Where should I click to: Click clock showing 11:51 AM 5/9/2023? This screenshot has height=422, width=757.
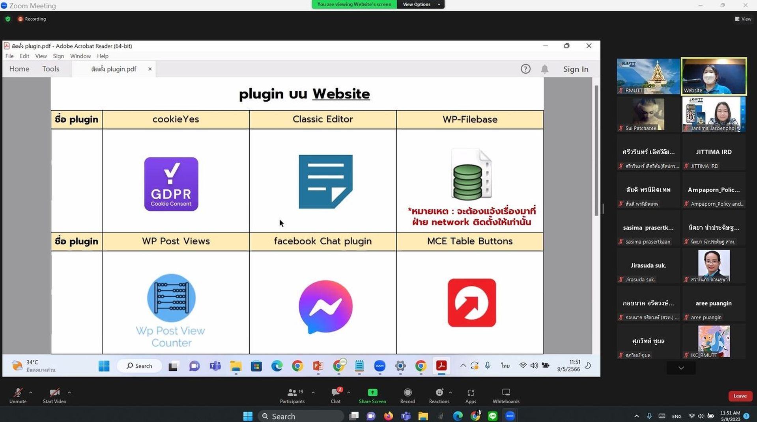pyautogui.click(x=730, y=416)
